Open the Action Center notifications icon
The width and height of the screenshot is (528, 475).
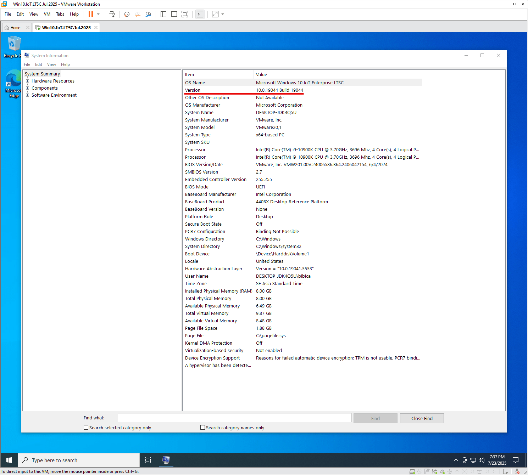tap(516, 460)
